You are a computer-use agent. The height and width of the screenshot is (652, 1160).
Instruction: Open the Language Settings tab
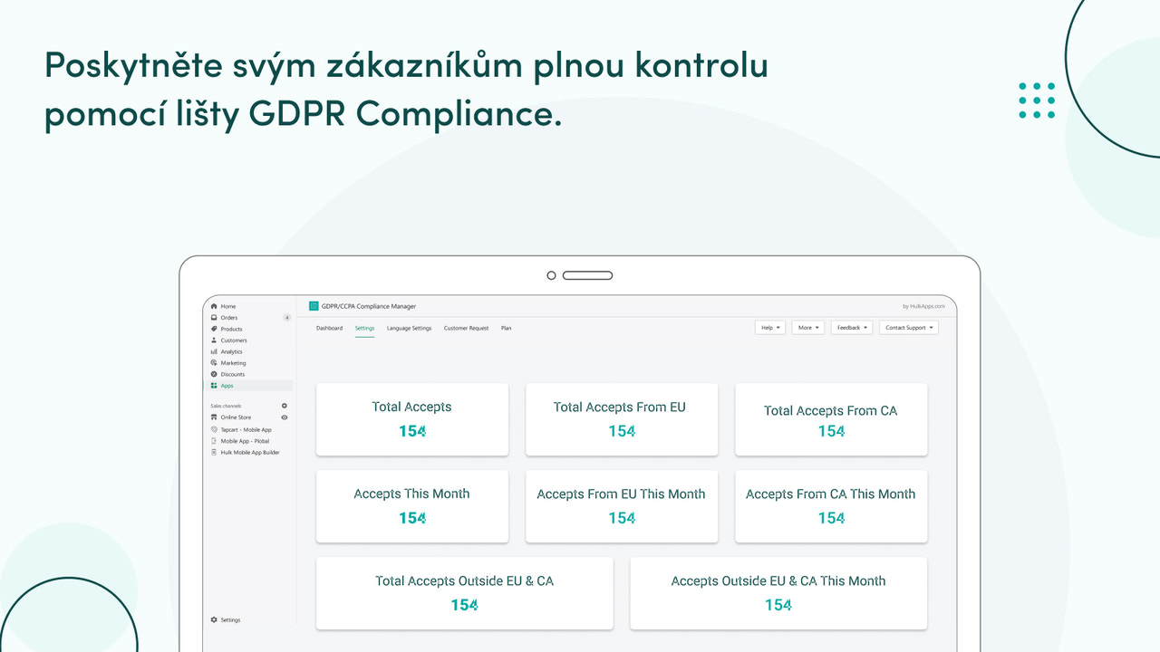pyautogui.click(x=409, y=328)
